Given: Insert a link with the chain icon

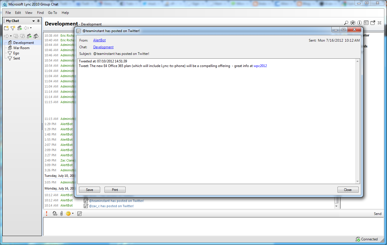Looking at the screenshot, I should (55, 214).
